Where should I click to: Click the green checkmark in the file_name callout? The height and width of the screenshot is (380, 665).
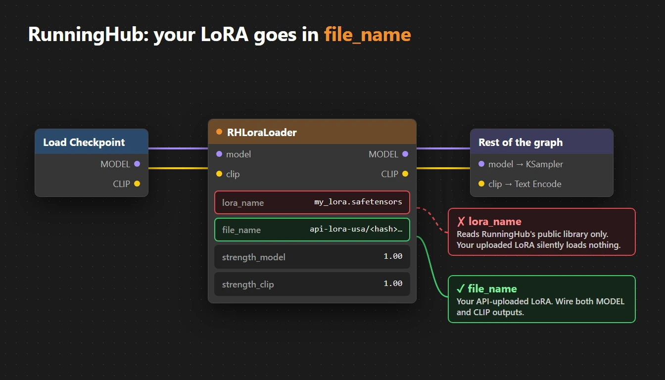pos(460,289)
